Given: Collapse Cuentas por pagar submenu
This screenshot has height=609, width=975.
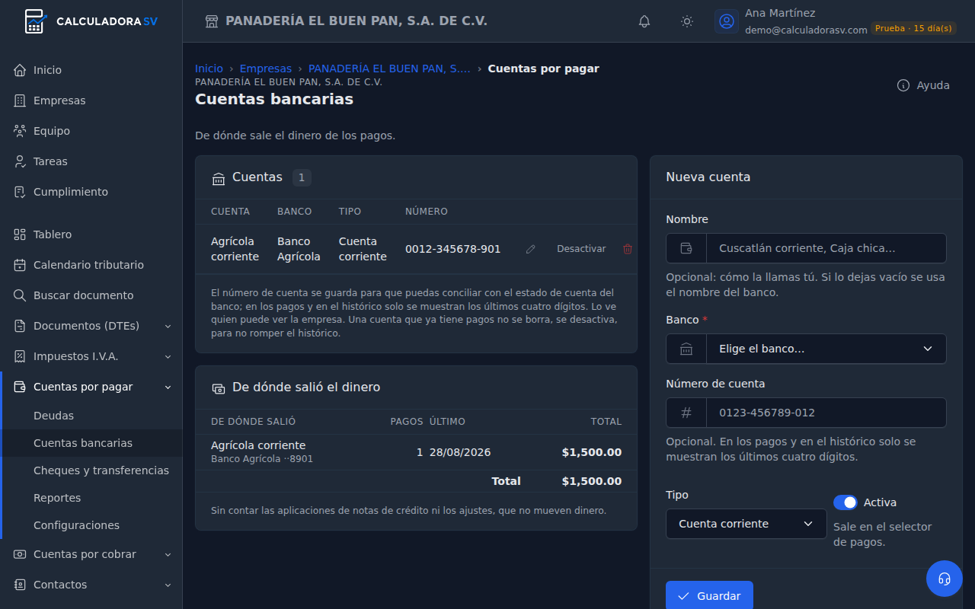Looking at the screenshot, I should point(91,387).
